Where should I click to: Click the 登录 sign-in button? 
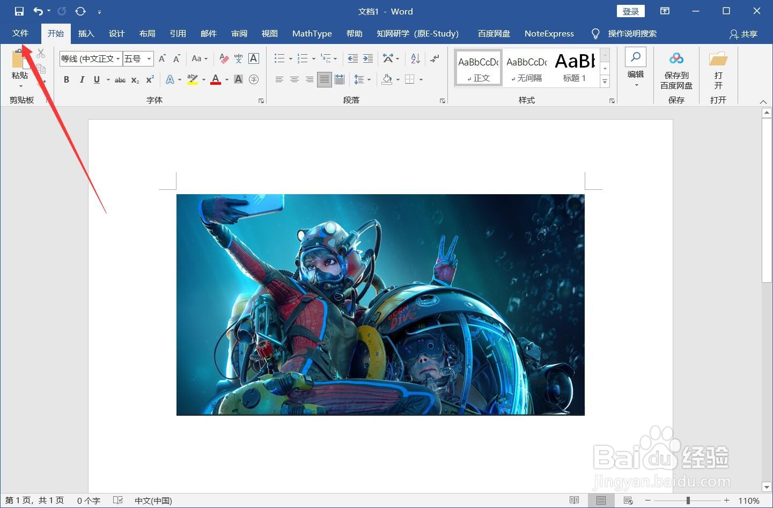coord(631,11)
